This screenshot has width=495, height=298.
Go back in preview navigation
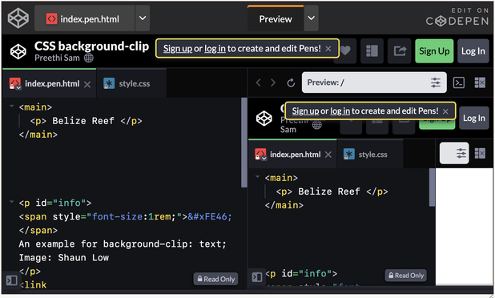click(x=259, y=83)
